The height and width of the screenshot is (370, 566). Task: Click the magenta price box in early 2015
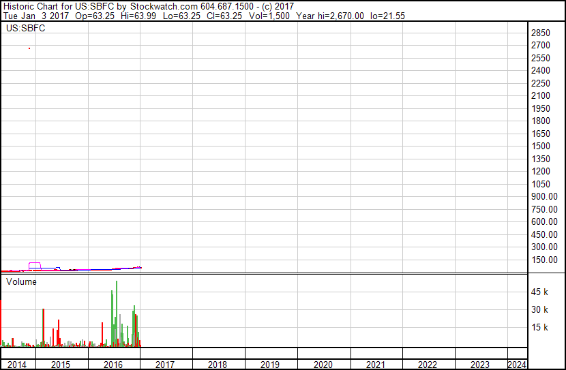click(x=35, y=265)
